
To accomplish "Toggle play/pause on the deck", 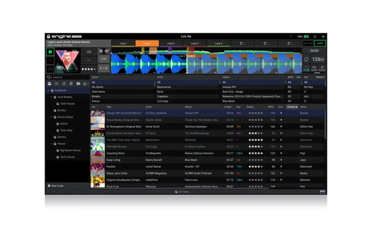I will coord(104,68).
